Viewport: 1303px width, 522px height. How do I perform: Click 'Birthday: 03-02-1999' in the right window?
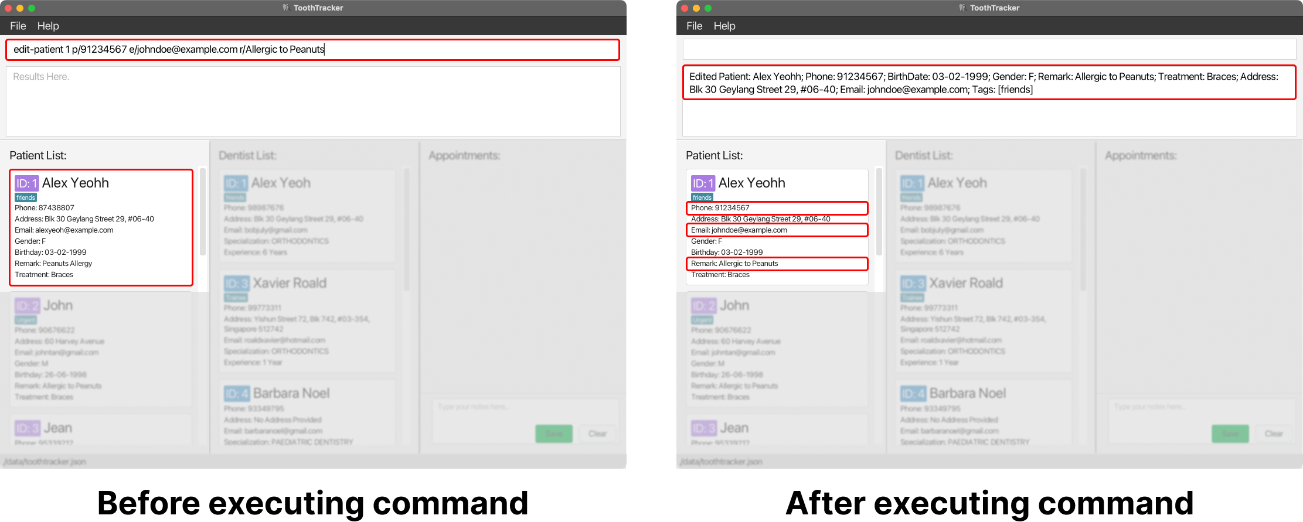click(x=727, y=253)
